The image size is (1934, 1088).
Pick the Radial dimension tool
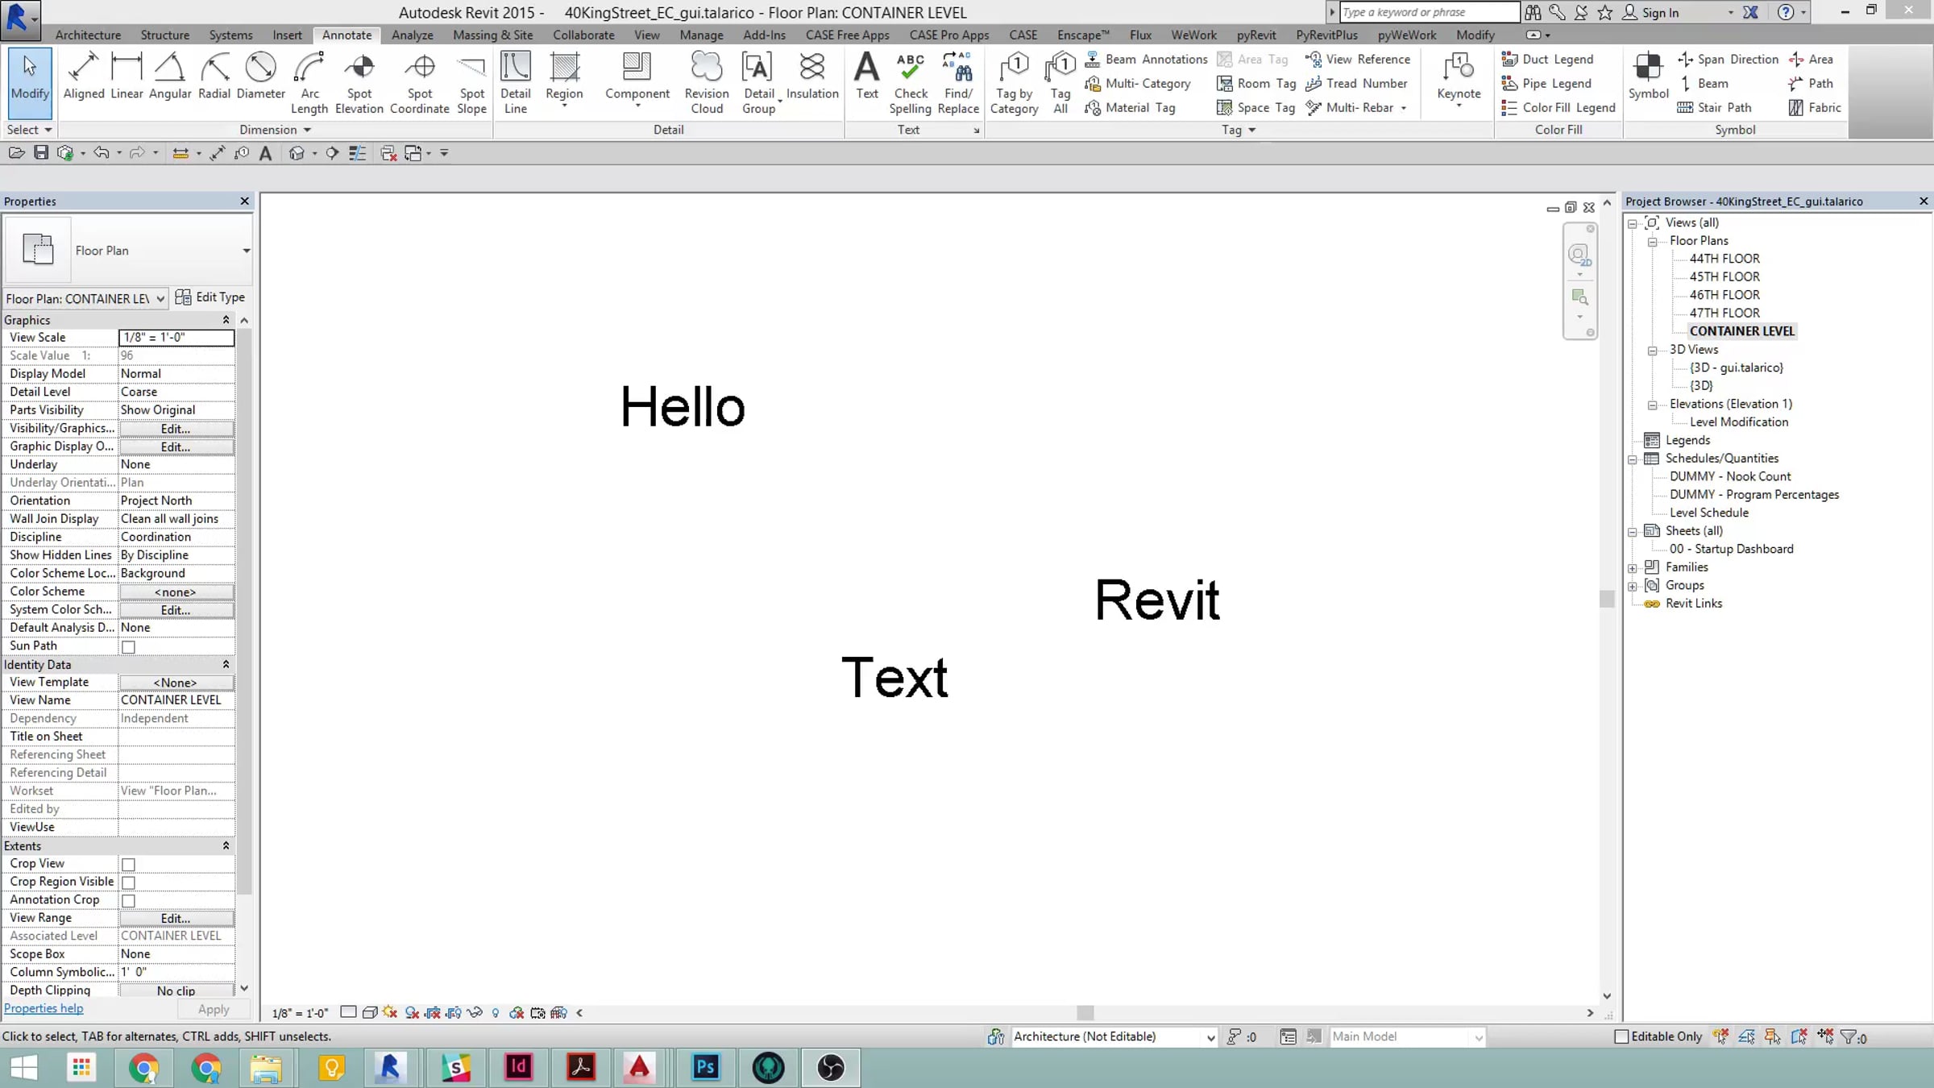[214, 77]
